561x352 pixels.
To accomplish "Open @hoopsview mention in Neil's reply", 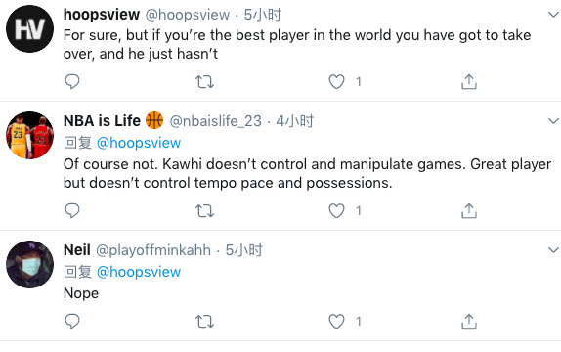I will point(139,272).
